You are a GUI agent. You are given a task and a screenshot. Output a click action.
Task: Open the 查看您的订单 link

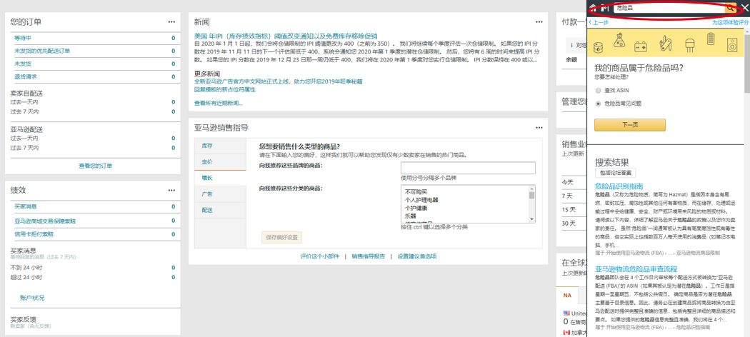pos(95,166)
